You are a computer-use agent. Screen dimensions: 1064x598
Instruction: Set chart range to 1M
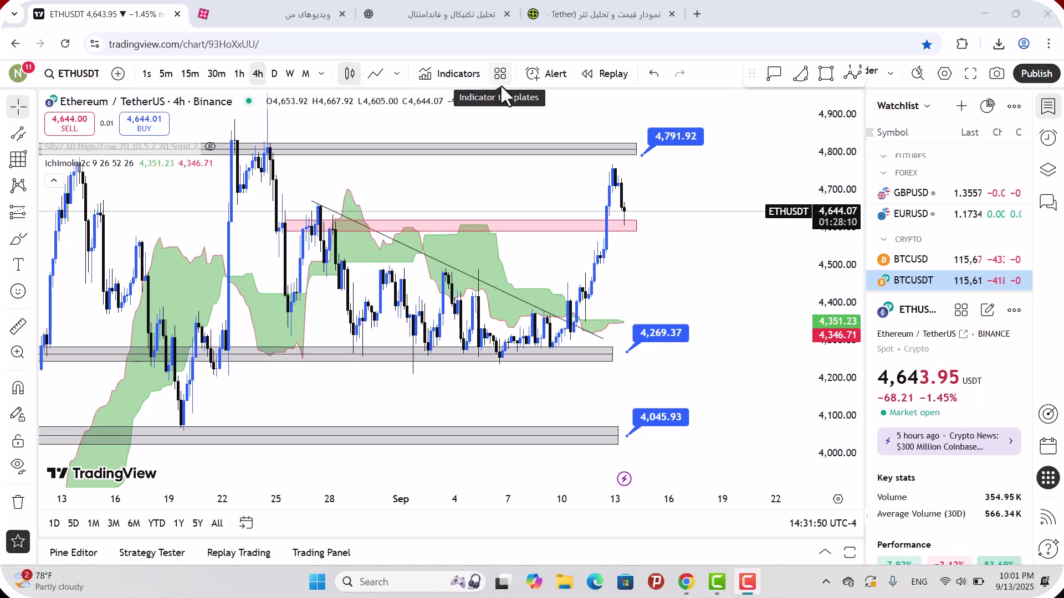[x=94, y=523]
